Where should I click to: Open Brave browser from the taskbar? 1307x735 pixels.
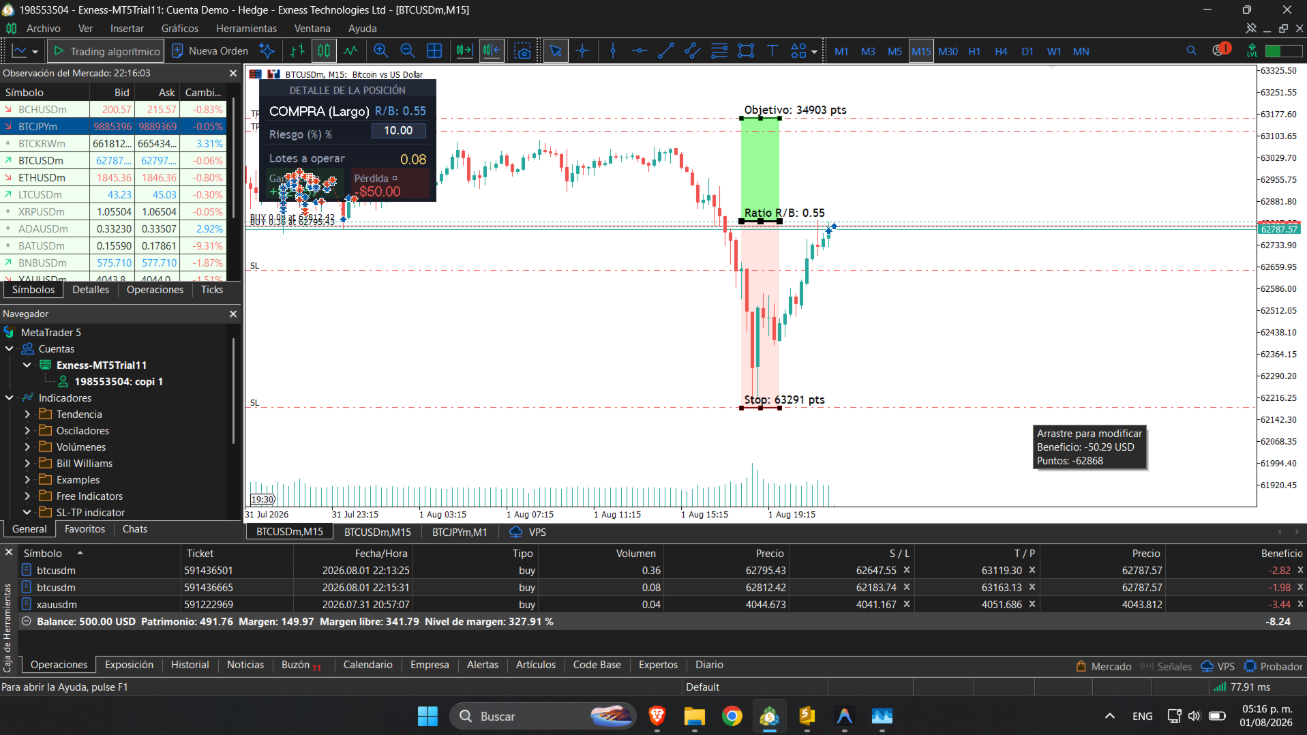[657, 716]
